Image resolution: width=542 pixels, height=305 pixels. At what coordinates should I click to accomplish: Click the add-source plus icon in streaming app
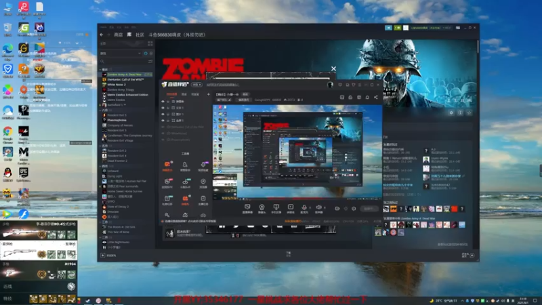coord(208,94)
